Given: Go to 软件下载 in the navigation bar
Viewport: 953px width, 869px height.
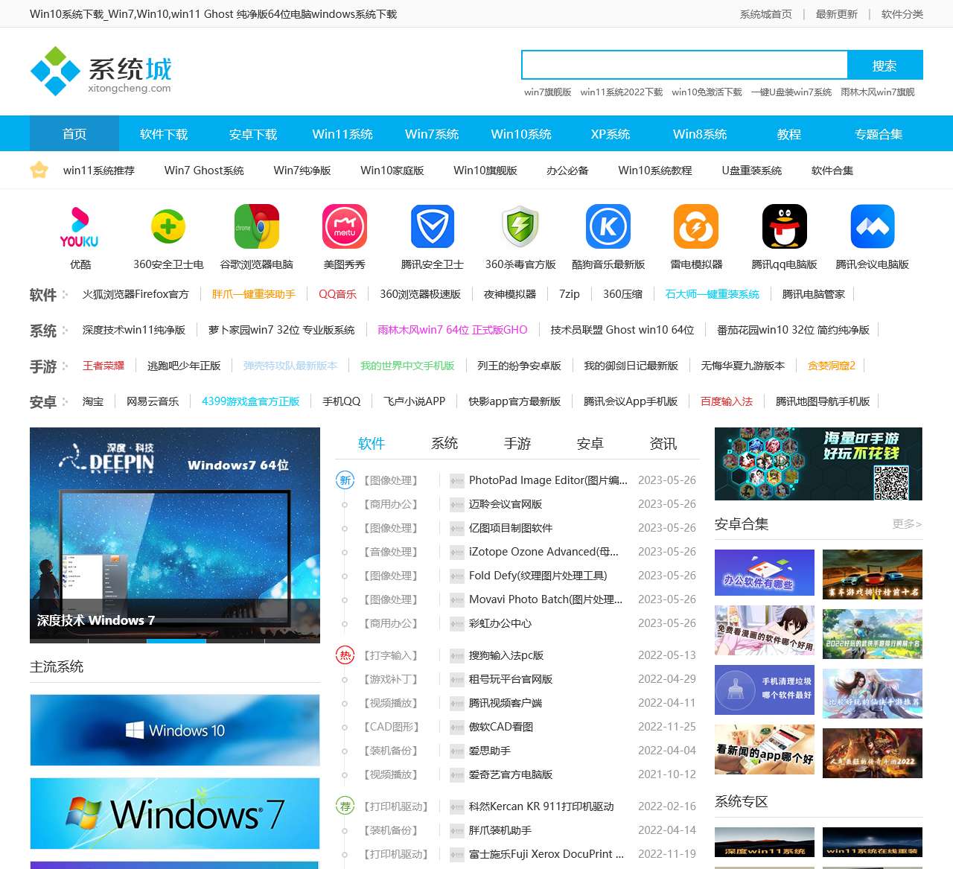Looking at the screenshot, I should (x=164, y=134).
